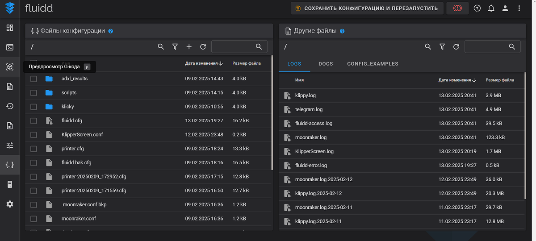536x241 pixels.
Task: Open History page in sidebar
Action: click(x=10, y=106)
